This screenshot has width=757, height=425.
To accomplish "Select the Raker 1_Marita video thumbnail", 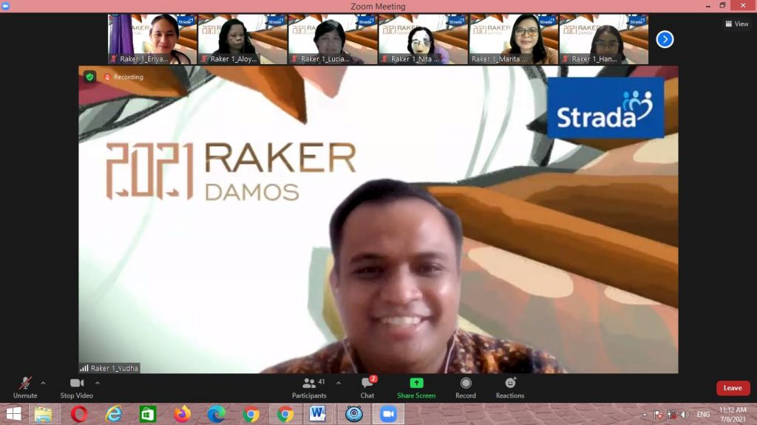I will click(x=513, y=39).
